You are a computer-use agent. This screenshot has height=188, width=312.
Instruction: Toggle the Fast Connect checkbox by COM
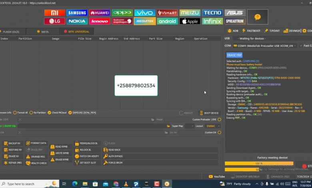(301, 46)
